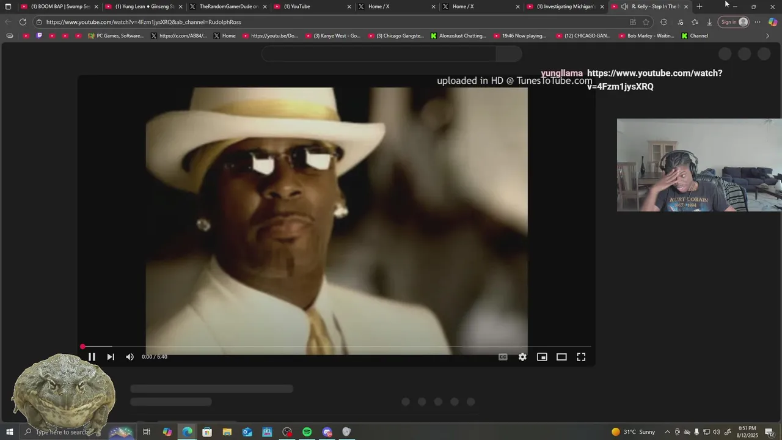This screenshot has width=782, height=440.
Task: Open the media control music icon
Action: (x=681, y=22)
